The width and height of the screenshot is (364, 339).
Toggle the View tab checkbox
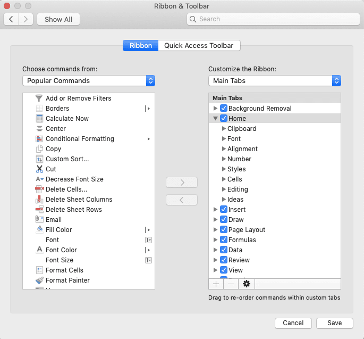pyautogui.click(x=224, y=270)
